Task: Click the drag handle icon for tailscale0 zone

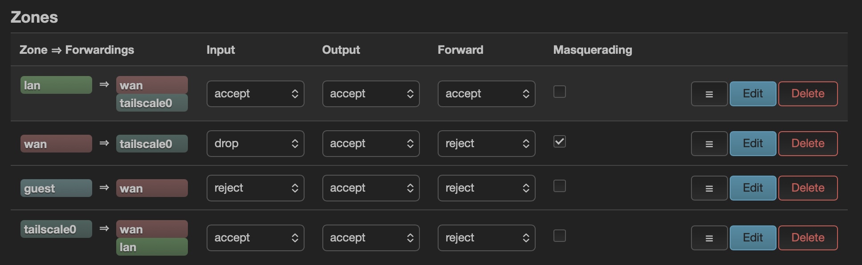Action: coord(709,238)
